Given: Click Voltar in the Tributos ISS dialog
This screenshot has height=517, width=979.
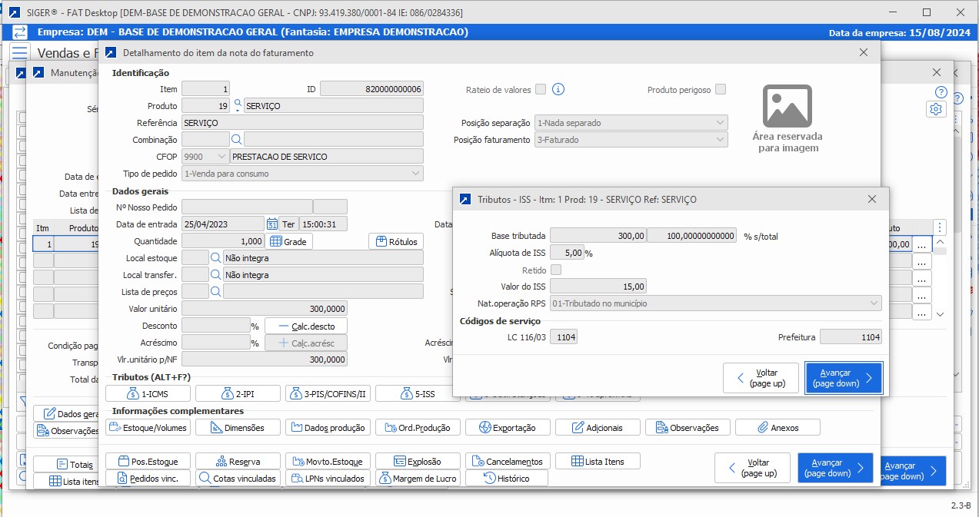Looking at the screenshot, I should (760, 378).
